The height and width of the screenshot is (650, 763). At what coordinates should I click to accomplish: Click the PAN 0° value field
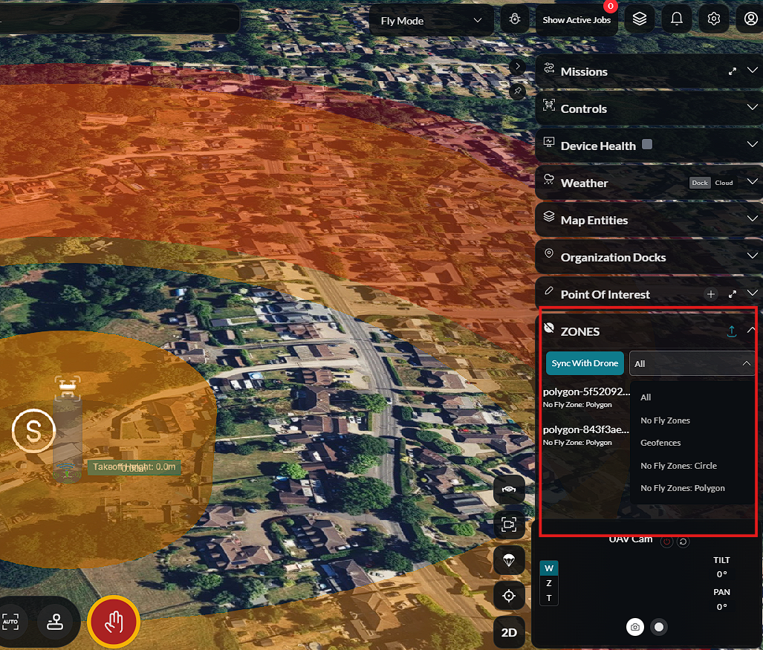point(721,607)
